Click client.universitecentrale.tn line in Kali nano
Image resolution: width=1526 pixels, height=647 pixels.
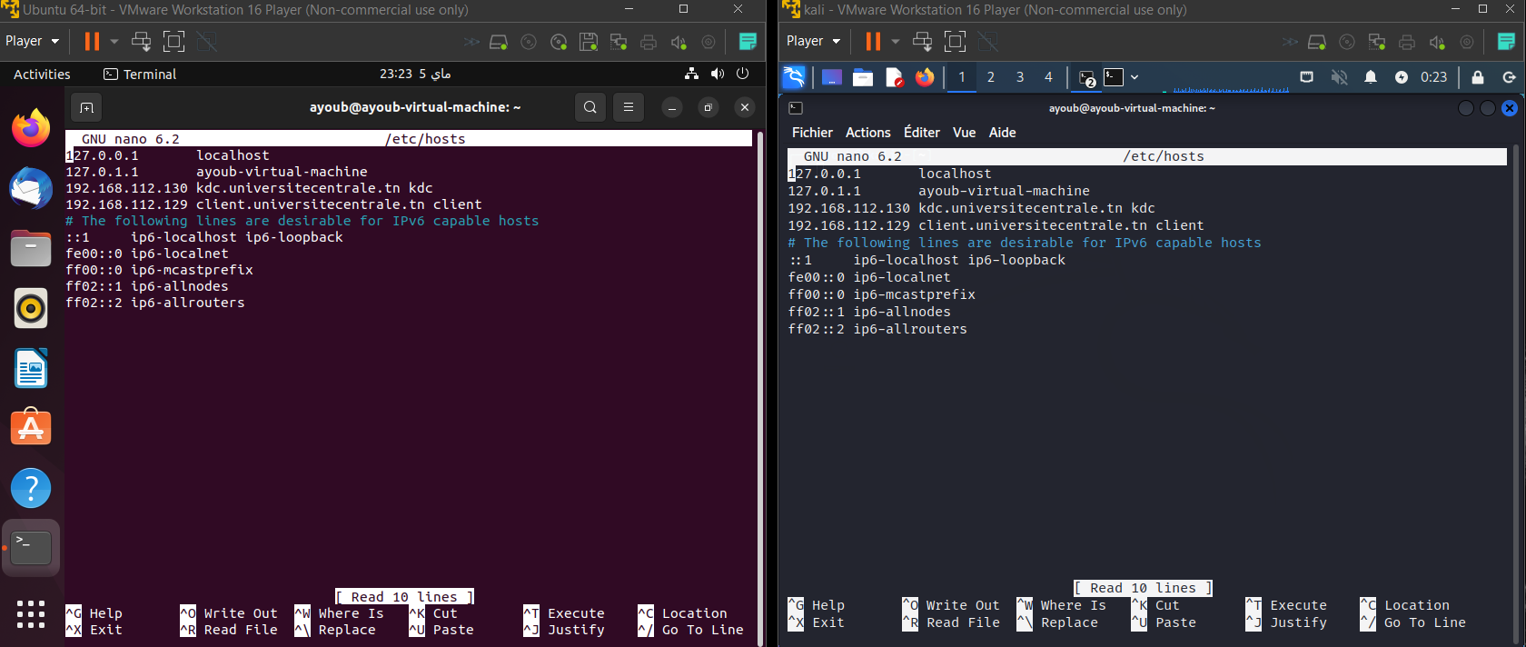[x=996, y=225]
